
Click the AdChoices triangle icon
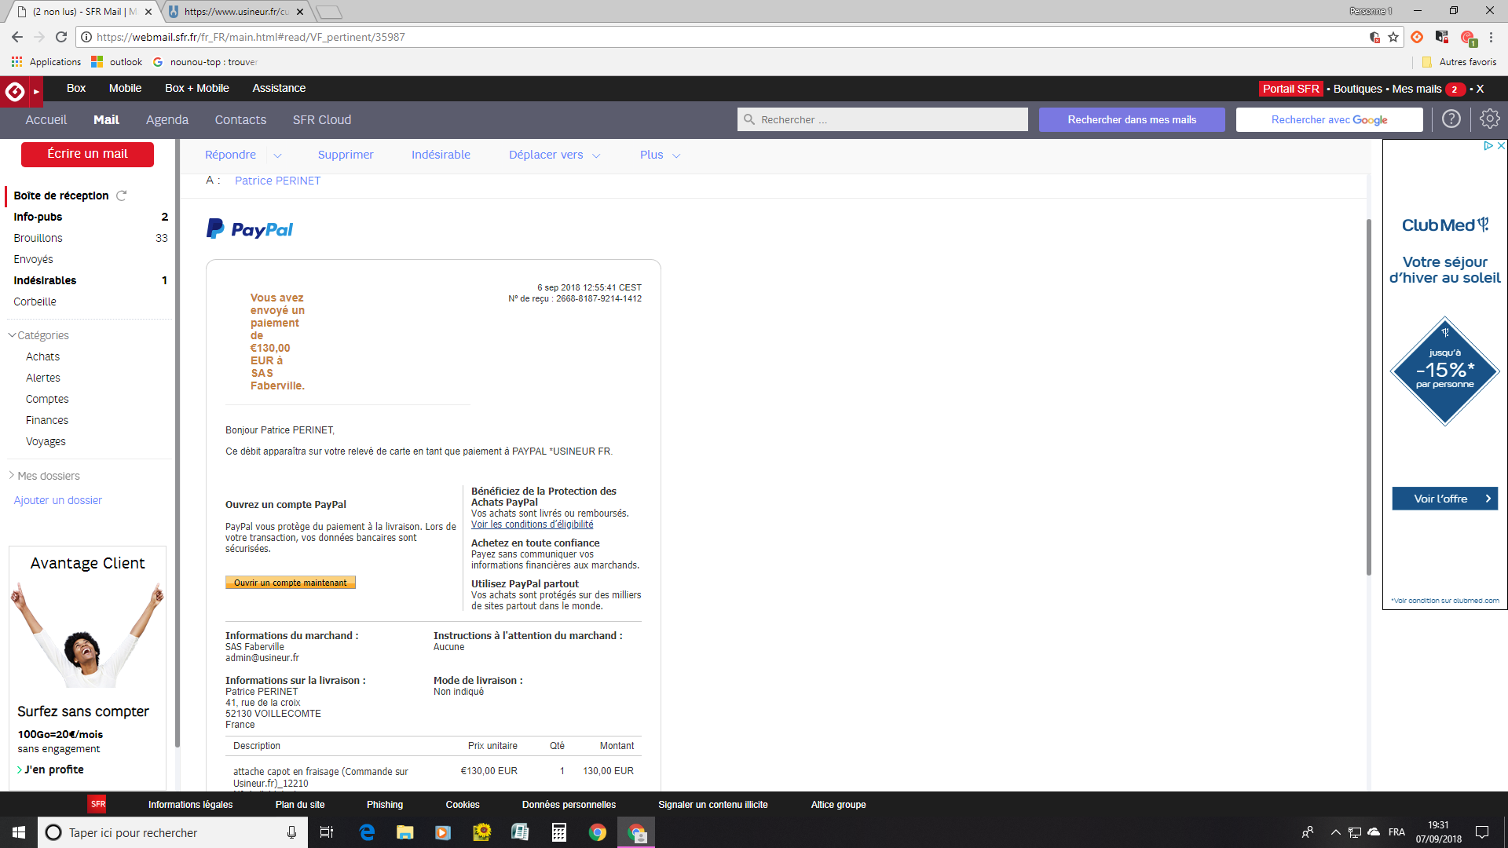point(1488,146)
